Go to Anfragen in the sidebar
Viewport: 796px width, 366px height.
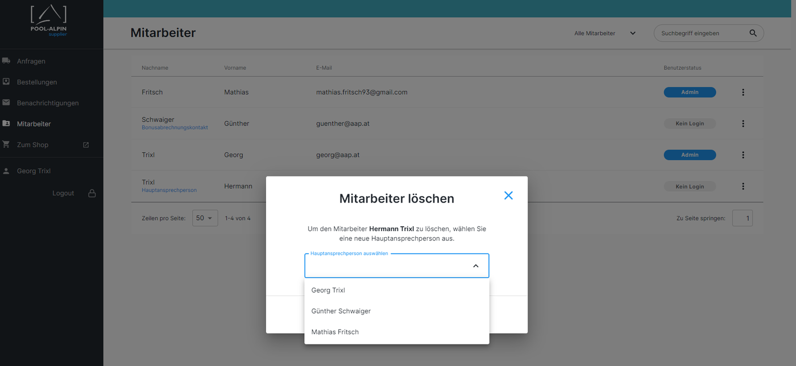point(31,61)
